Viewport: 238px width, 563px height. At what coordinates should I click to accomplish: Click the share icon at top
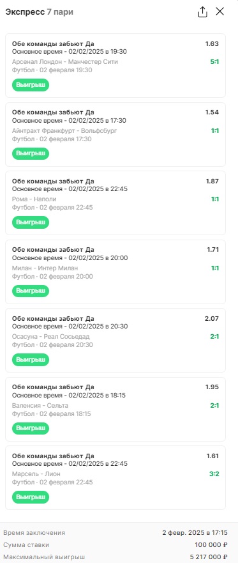202,12
